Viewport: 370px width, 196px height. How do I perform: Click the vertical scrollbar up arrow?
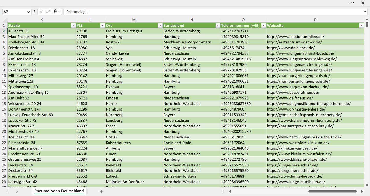[367, 19]
